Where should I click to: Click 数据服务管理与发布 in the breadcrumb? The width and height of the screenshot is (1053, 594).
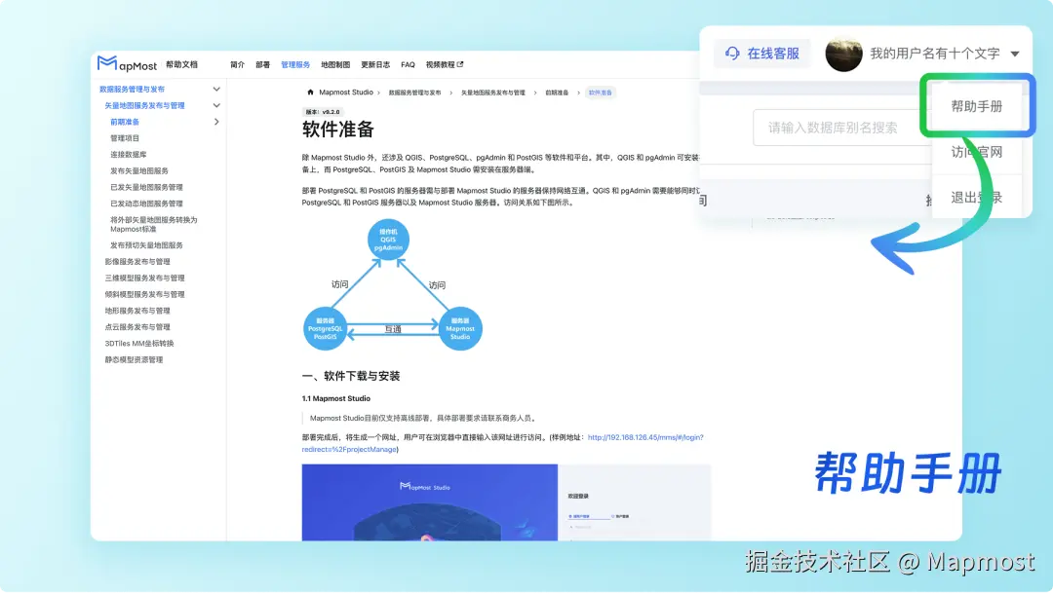pos(415,93)
